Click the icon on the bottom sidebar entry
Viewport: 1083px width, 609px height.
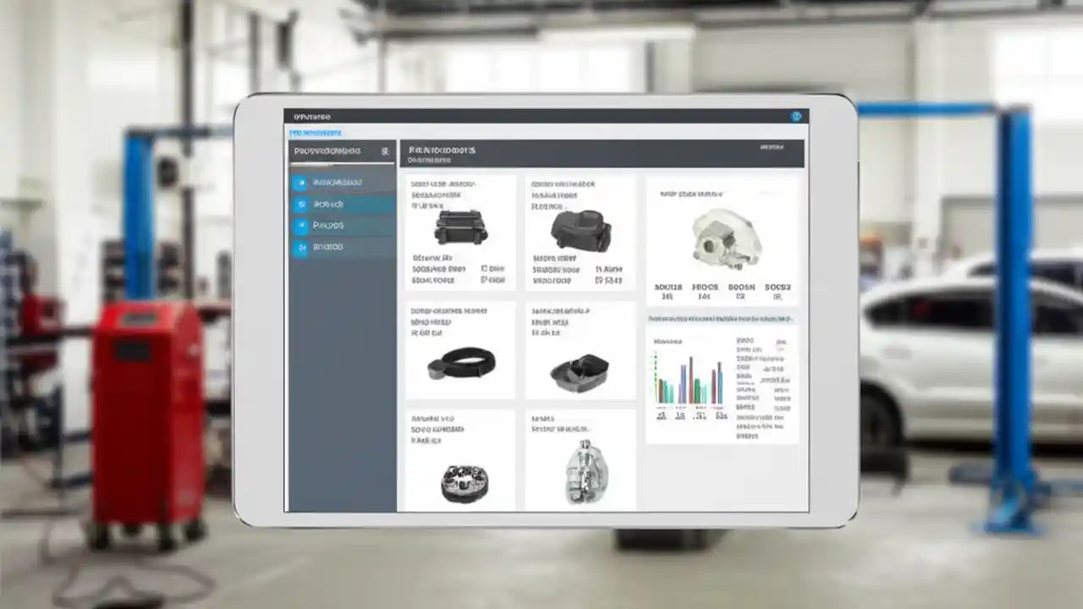pos(301,247)
